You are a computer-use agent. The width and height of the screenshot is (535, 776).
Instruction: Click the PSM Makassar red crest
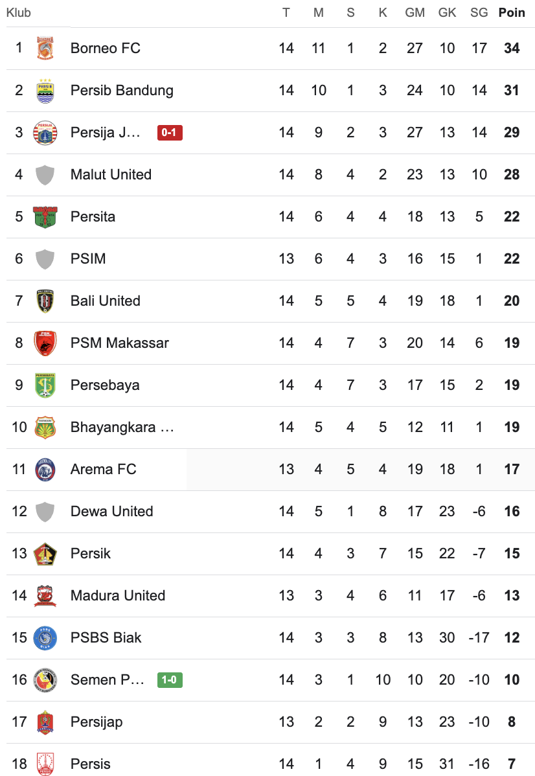[x=45, y=343]
